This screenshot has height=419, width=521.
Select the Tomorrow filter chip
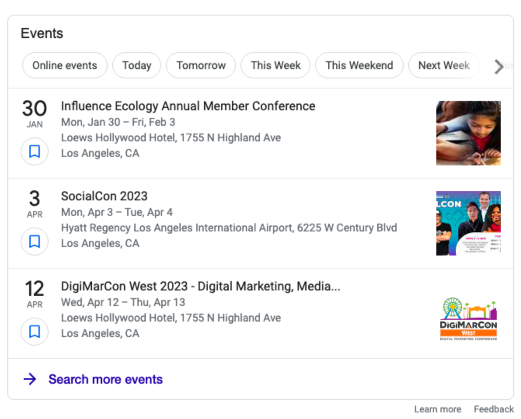pos(201,65)
